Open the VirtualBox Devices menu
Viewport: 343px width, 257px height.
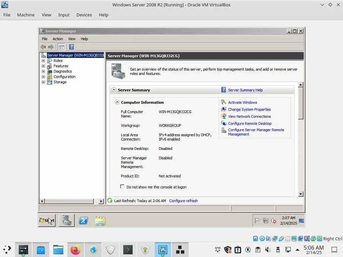pyautogui.click(x=84, y=15)
